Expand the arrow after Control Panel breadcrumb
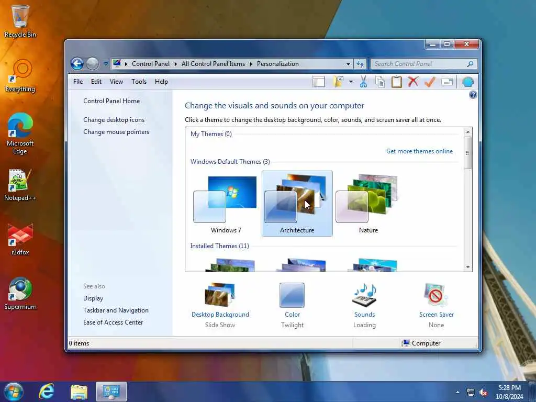 coord(176,64)
